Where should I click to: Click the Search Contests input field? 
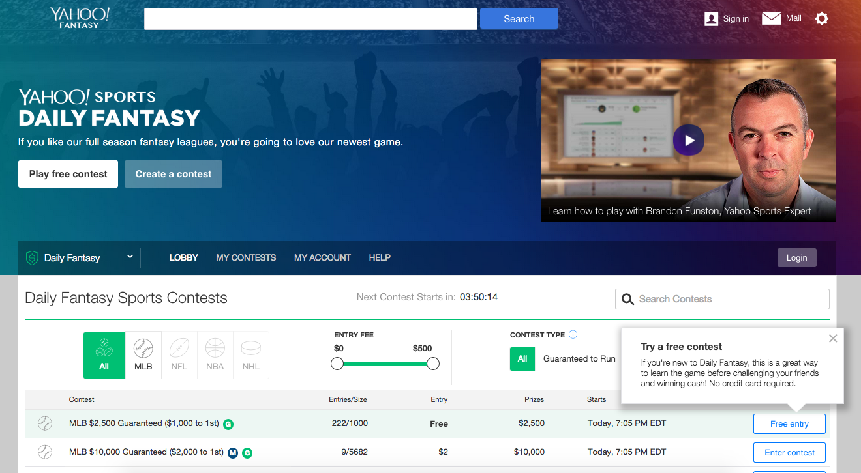tap(722, 299)
